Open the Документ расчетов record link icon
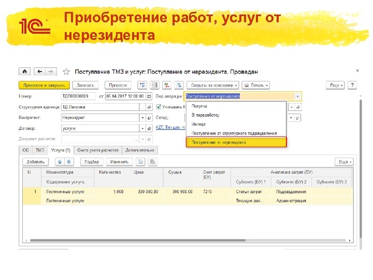The width and height of the screenshot is (373, 280). pos(149,139)
